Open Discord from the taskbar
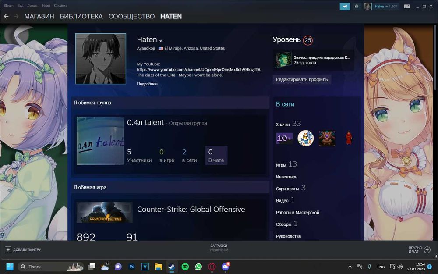Viewport: 438px width, 274px height. coord(226,267)
